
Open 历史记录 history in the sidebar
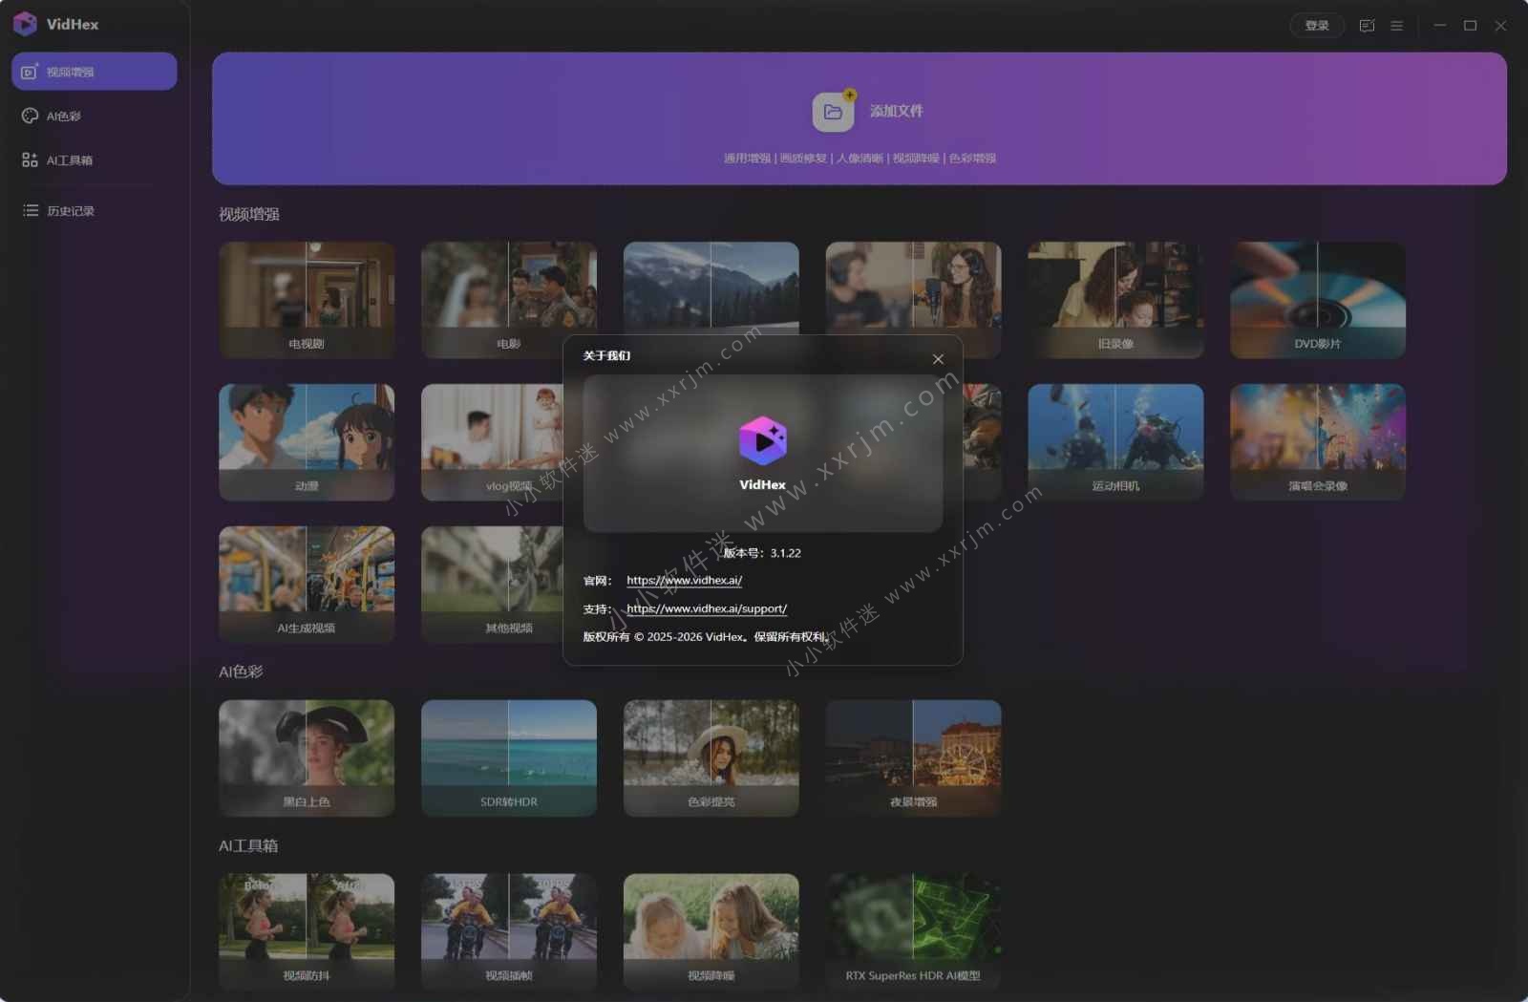(x=94, y=210)
